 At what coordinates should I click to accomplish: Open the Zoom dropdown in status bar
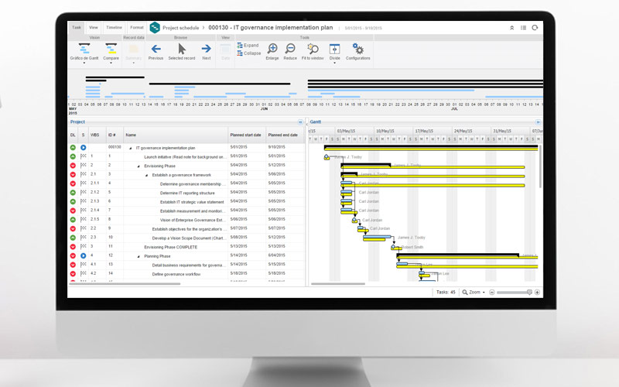click(x=474, y=293)
